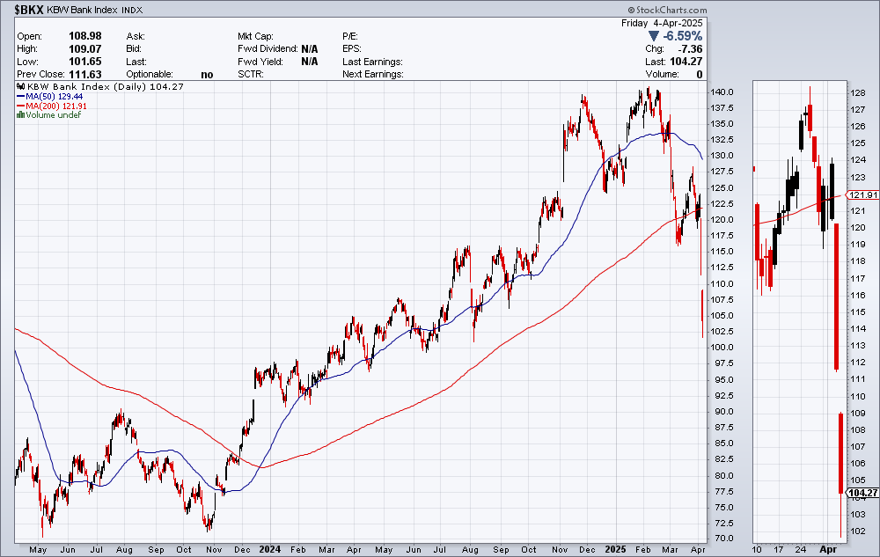
Task: Click the 70.0 price axis label
Action: [724, 539]
